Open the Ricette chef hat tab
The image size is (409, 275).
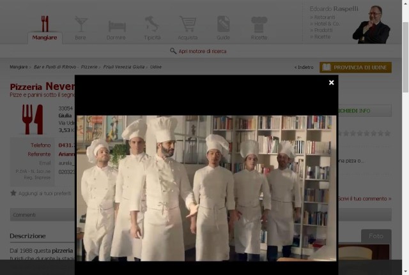[259, 28]
